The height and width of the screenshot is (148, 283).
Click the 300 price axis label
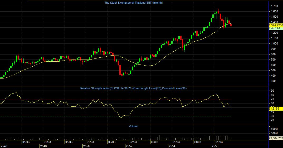point(273,81)
